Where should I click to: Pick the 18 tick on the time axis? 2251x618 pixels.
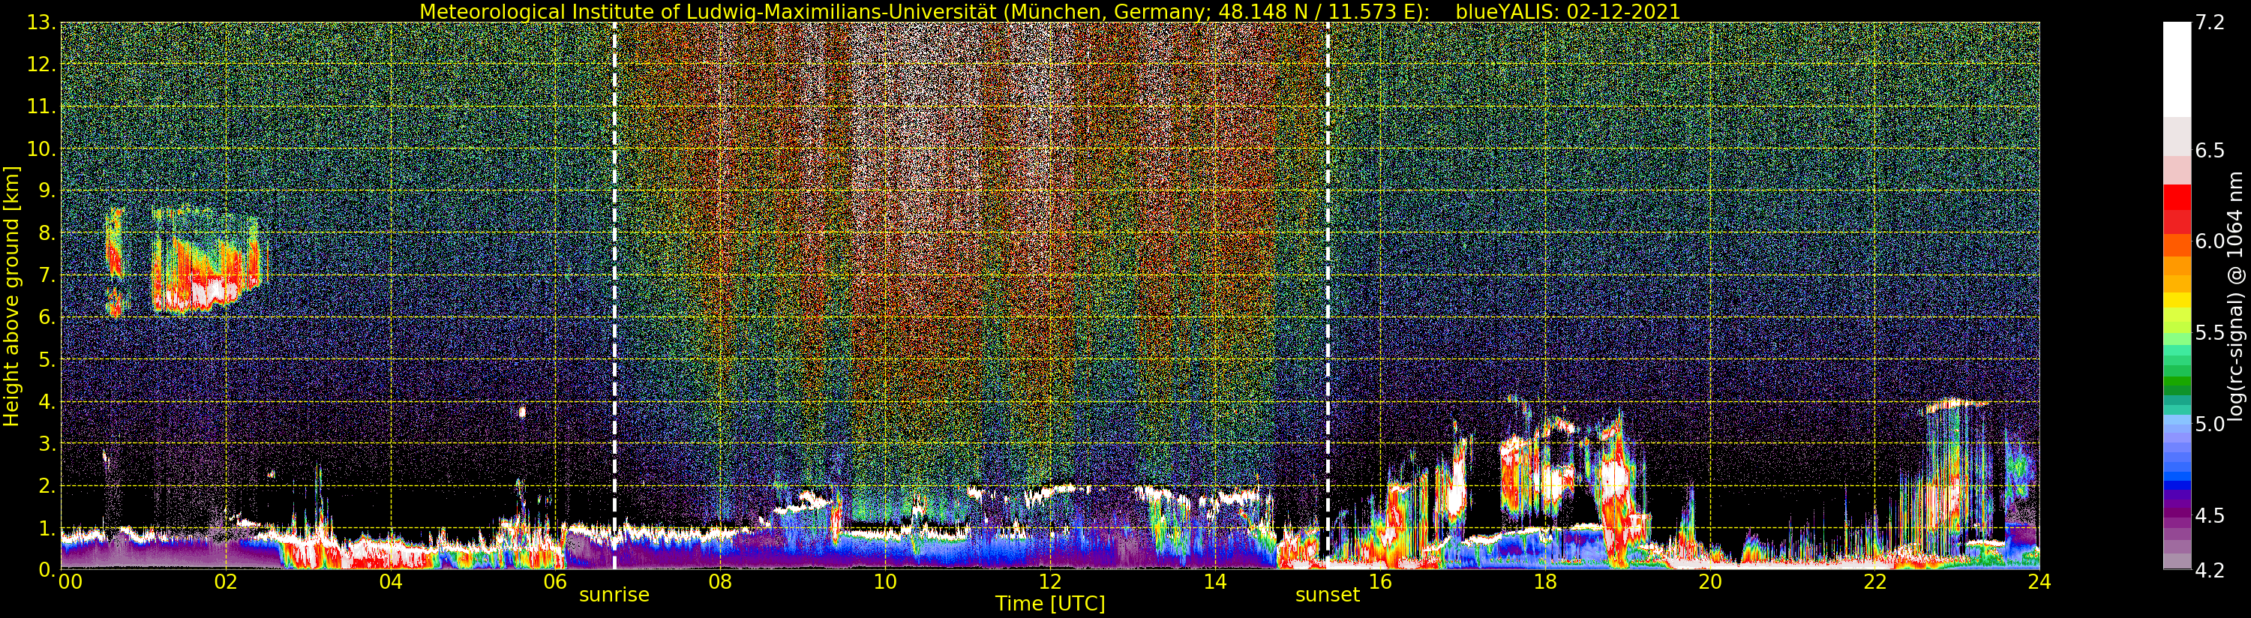coord(1544,581)
